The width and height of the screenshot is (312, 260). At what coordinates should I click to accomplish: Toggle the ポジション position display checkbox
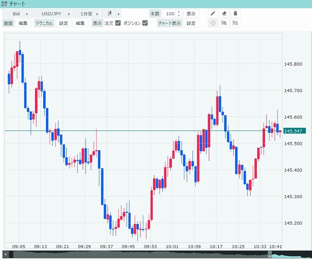(145, 23)
